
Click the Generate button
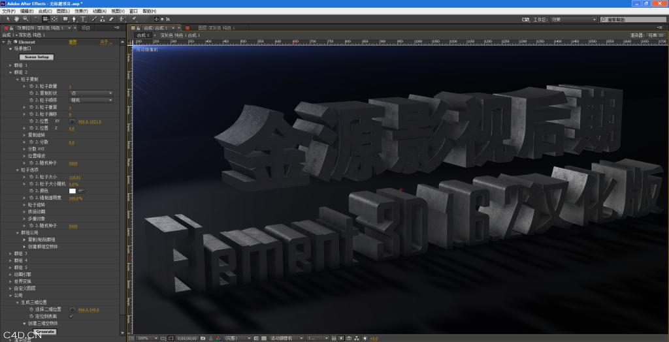[x=45, y=332]
